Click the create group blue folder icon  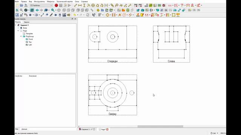tap(102, 10)
